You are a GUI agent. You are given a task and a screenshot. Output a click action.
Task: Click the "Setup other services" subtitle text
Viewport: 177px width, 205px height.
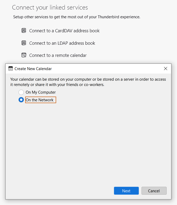tap(77, 17)
